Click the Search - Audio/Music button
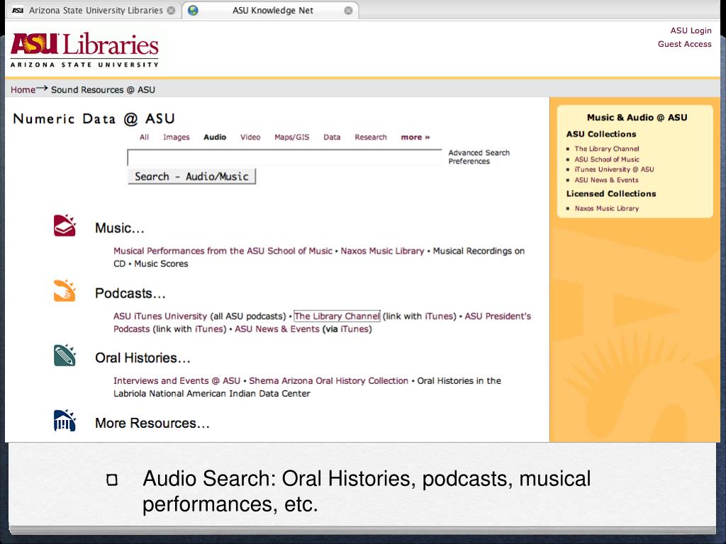This screenshot has height=544, width=726. pos(191,176)
